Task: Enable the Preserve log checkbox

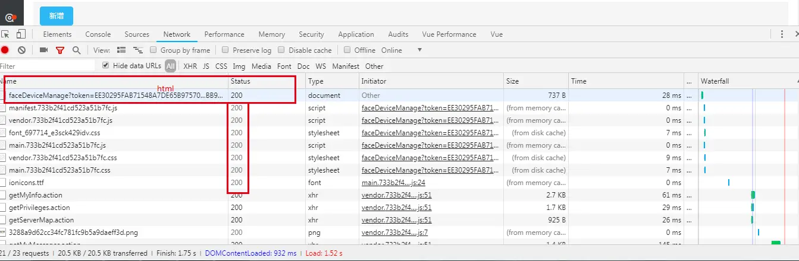Action: (225, 50)
